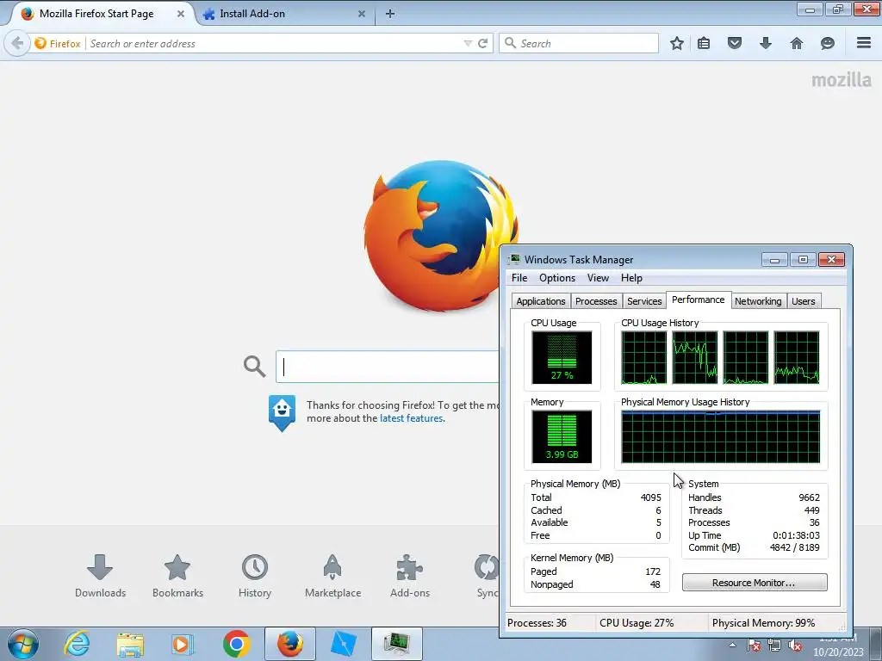Follow the latest features link
882x661 pixels.
click(x=411, y=418)
